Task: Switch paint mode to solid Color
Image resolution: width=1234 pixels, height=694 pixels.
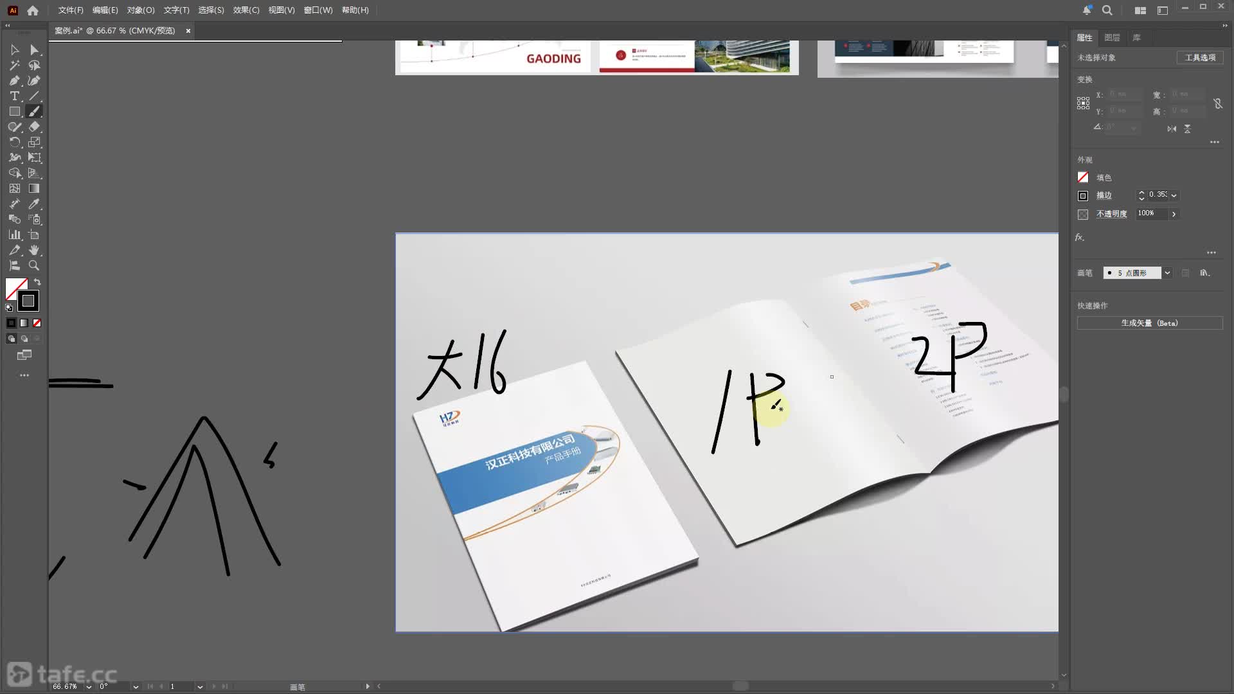Action: pos(12,323)
